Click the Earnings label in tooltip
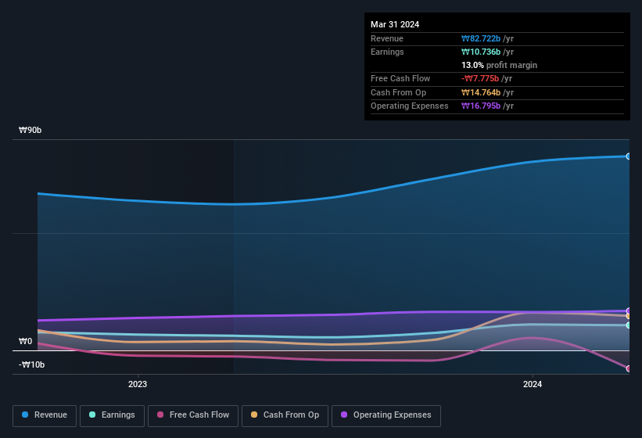The image size is (642, 438). pyautogui.click(x=387, y=52)
